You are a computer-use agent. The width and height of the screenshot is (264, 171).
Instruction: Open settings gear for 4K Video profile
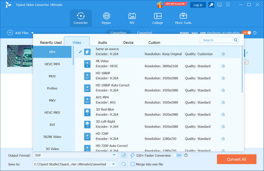(x=223, y=66)
